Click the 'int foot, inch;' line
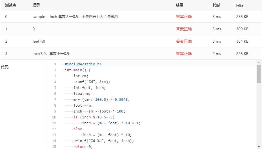The width and height of the screenshot is (262, 149). (90, 88)
